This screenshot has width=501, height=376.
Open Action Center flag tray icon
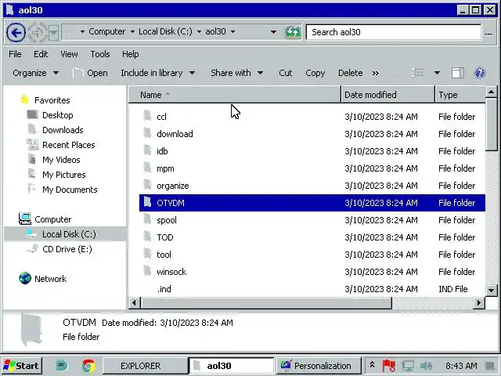[x=388, y=366]
